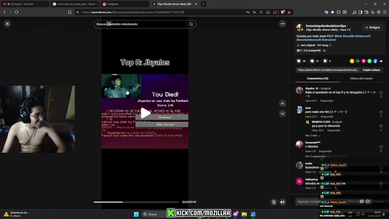
Task: Like fernandot's comment with its heart
Action: click(x=381, y=147)
